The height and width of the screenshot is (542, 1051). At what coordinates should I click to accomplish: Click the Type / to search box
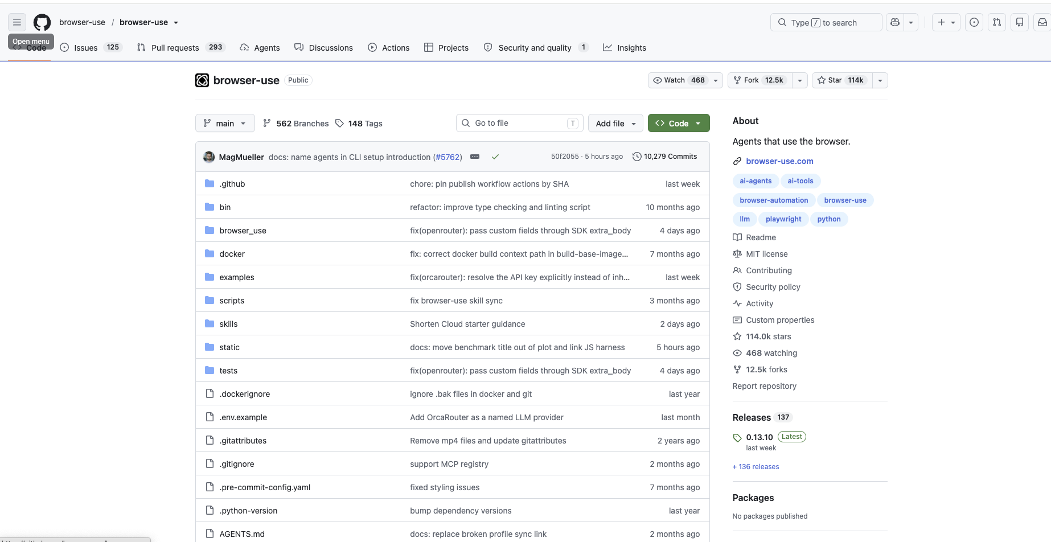pos(826,22)
